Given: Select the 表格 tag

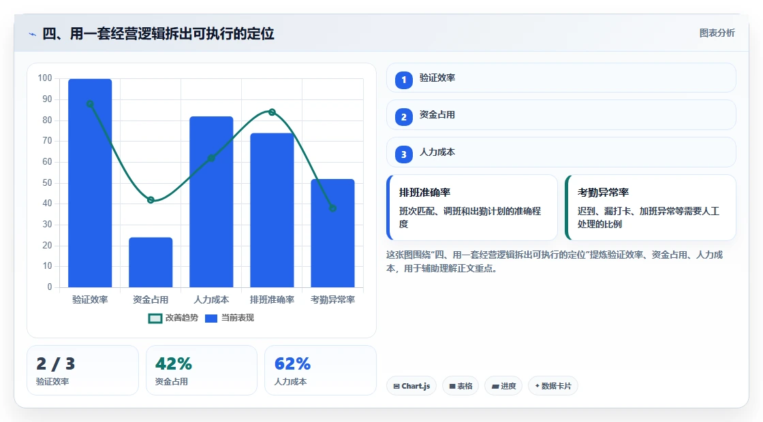Looking at the screenshot, I should pyautogui.click(x=461, y=386).
